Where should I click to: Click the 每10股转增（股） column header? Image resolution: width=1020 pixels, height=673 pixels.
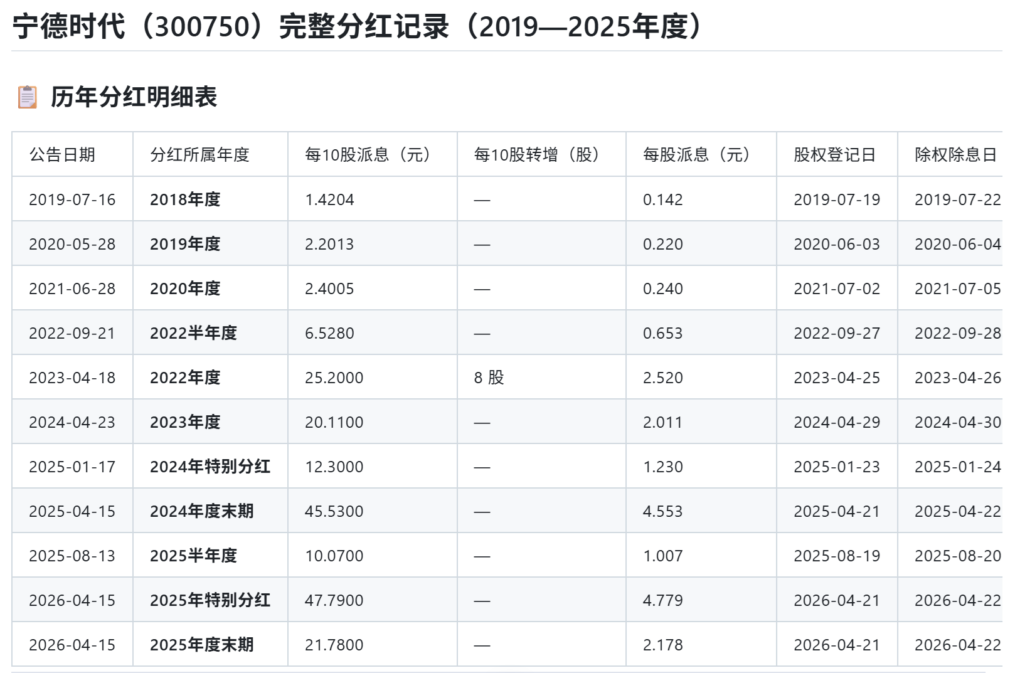pyautogui.click(x=541, y=155)
